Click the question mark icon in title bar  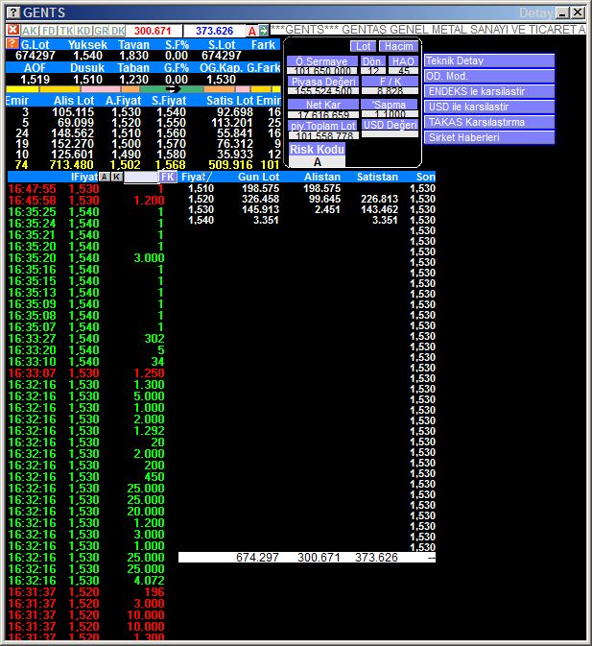[13, 12]
